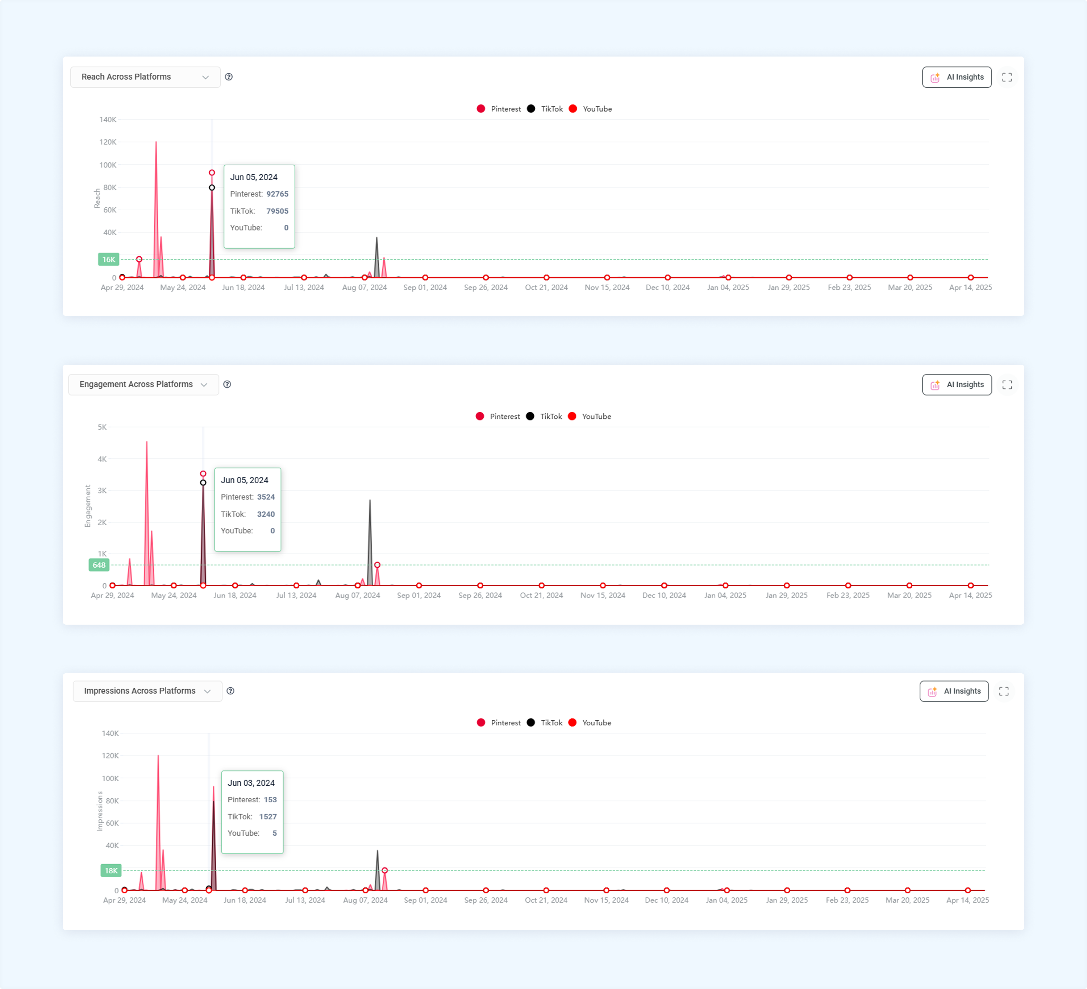Toggle the TikTok series in Impressions legend

click(x=544, y=723)
